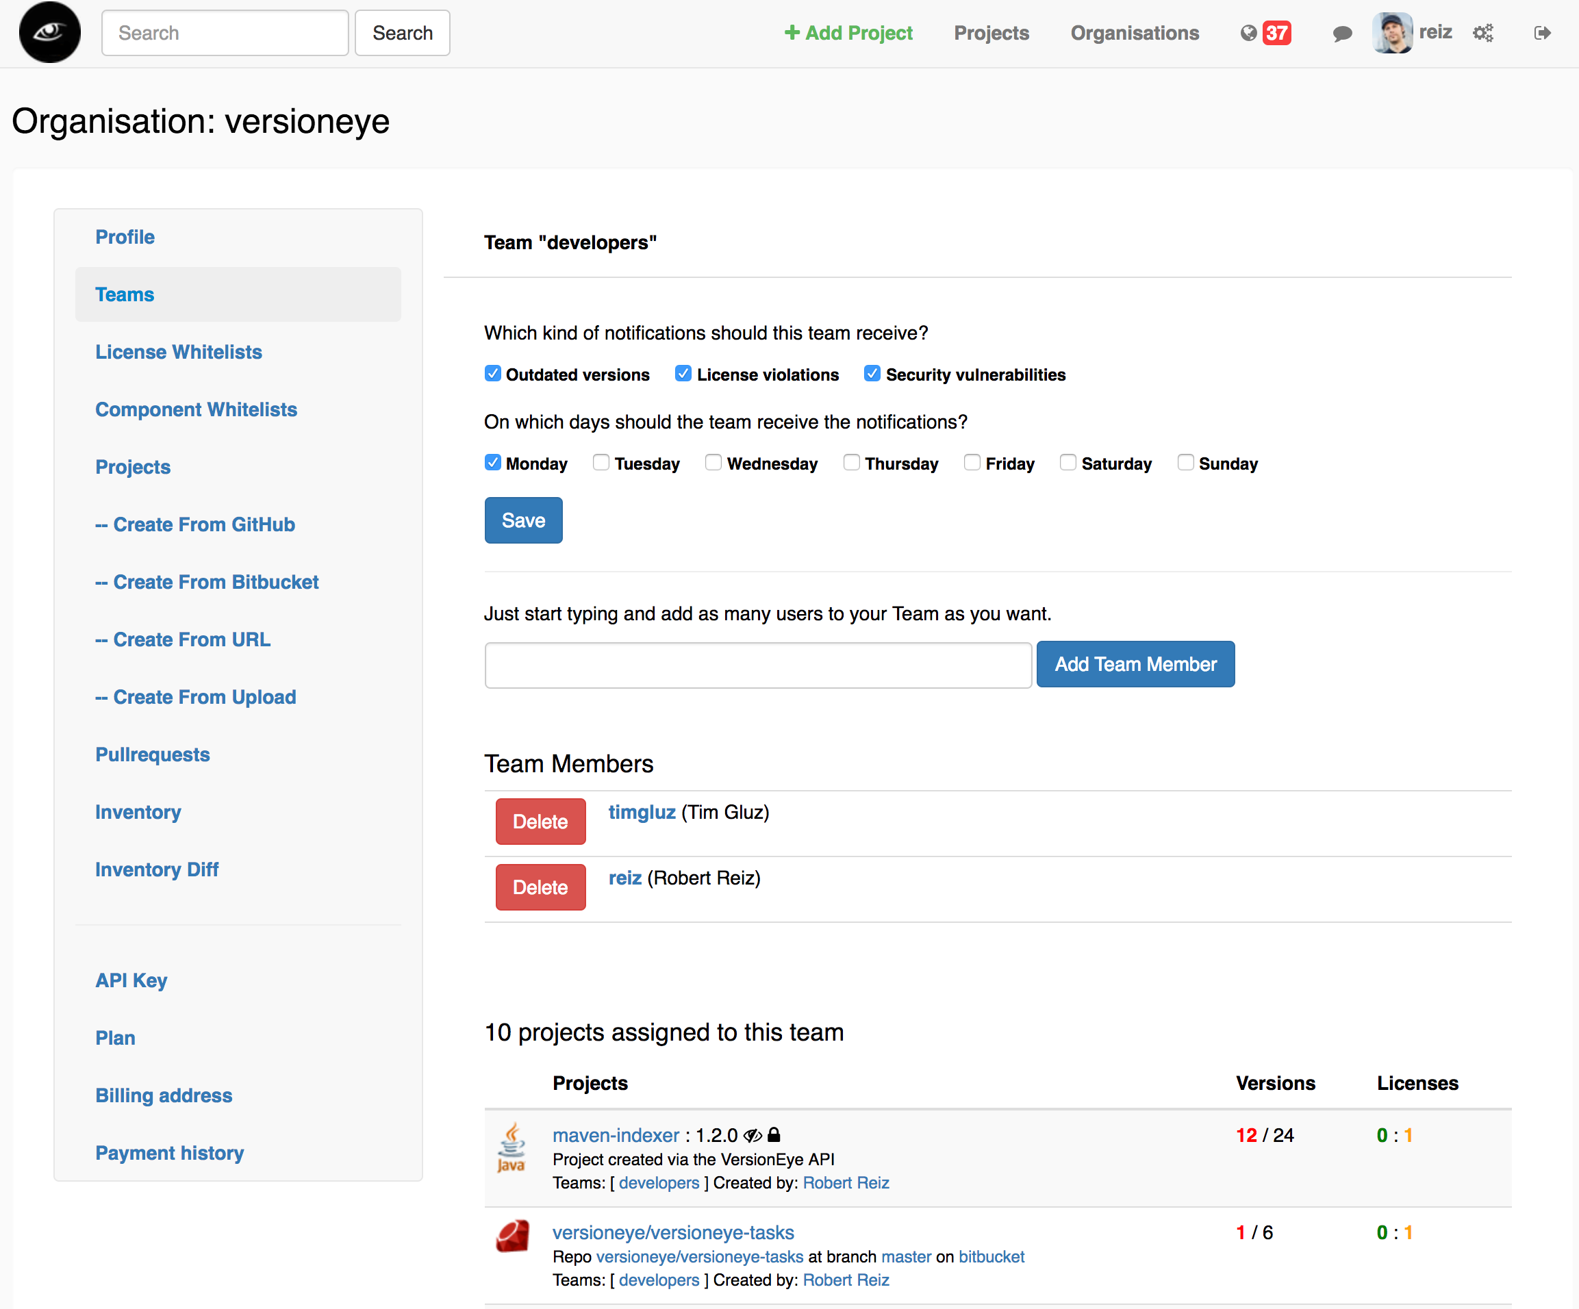Tick the Thursday checkbox
This screenshot has width=1579, height=1309.
click(x=851, y=462)
